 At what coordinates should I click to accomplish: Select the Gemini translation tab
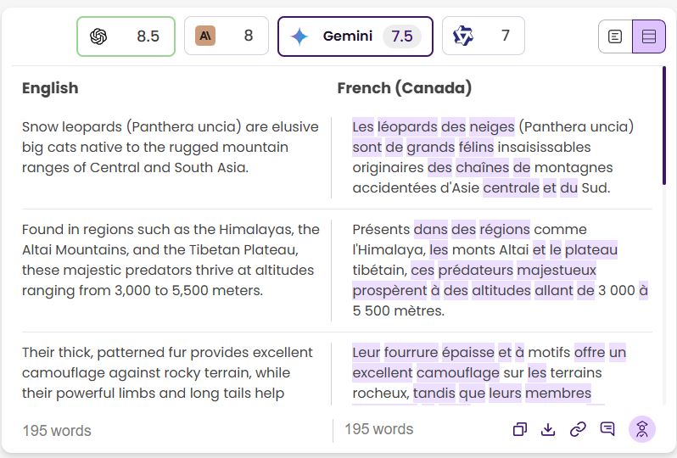coord(355,36)
